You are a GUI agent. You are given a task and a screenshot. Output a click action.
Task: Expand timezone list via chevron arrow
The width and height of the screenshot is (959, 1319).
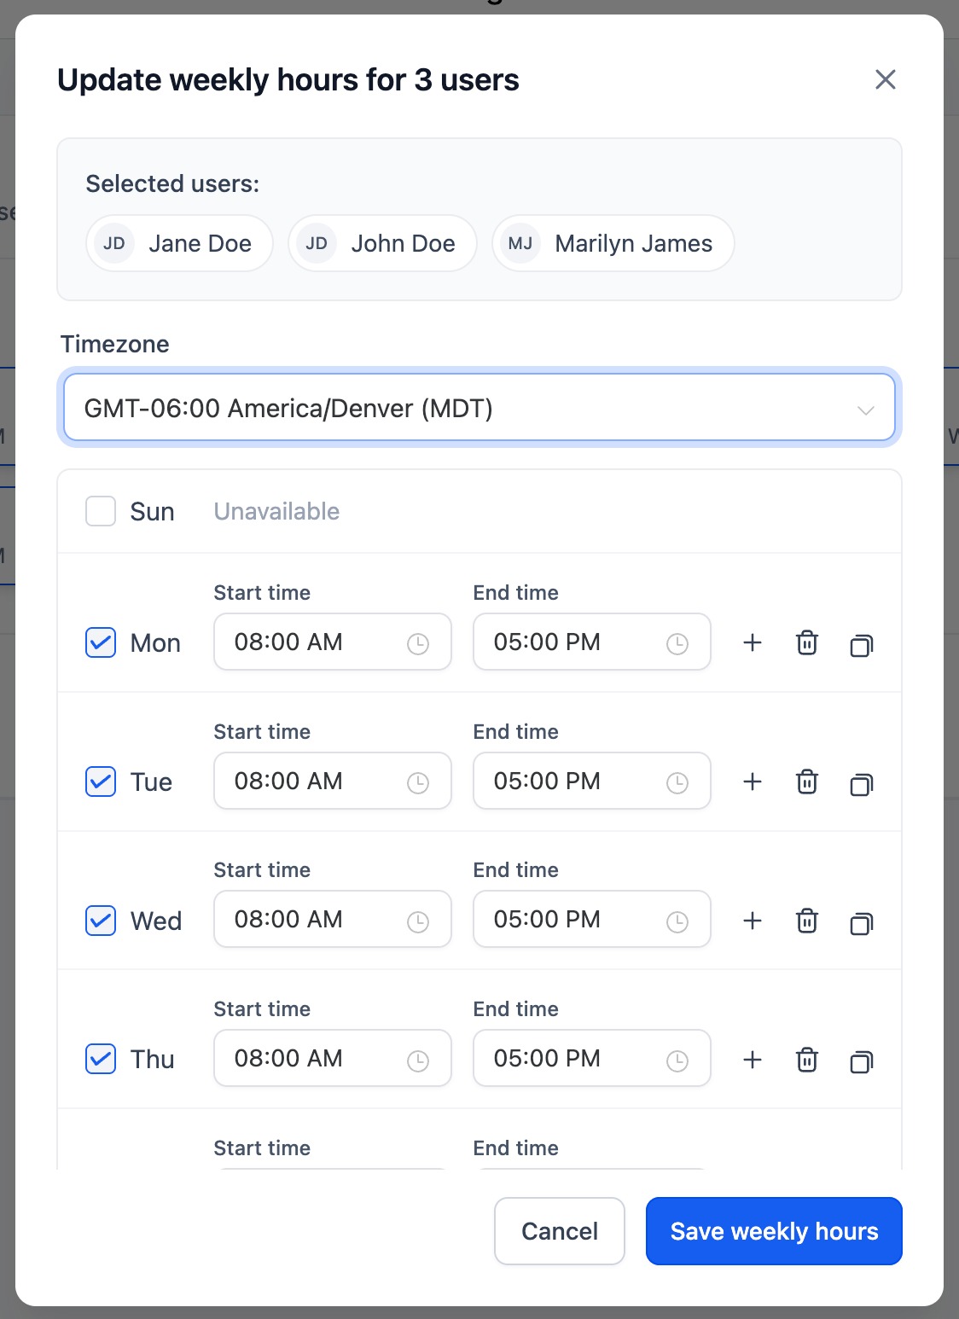pyautogui.click(x=865, y=410)
